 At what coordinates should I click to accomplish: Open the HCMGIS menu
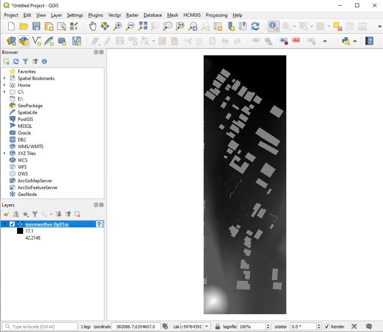pos(192,15)
